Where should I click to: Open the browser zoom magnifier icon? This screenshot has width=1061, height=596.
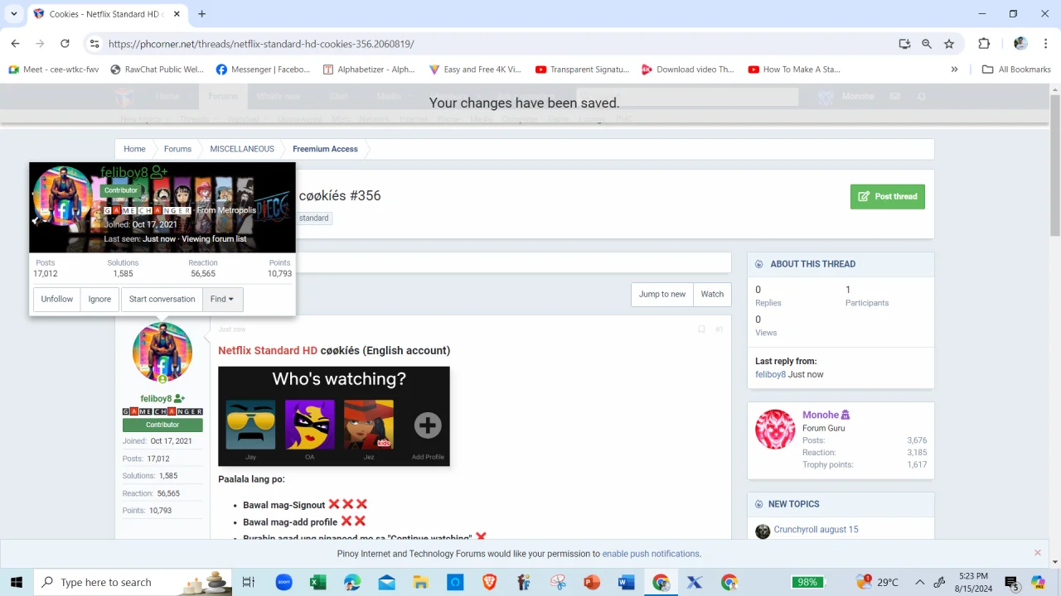click(927, 44)
